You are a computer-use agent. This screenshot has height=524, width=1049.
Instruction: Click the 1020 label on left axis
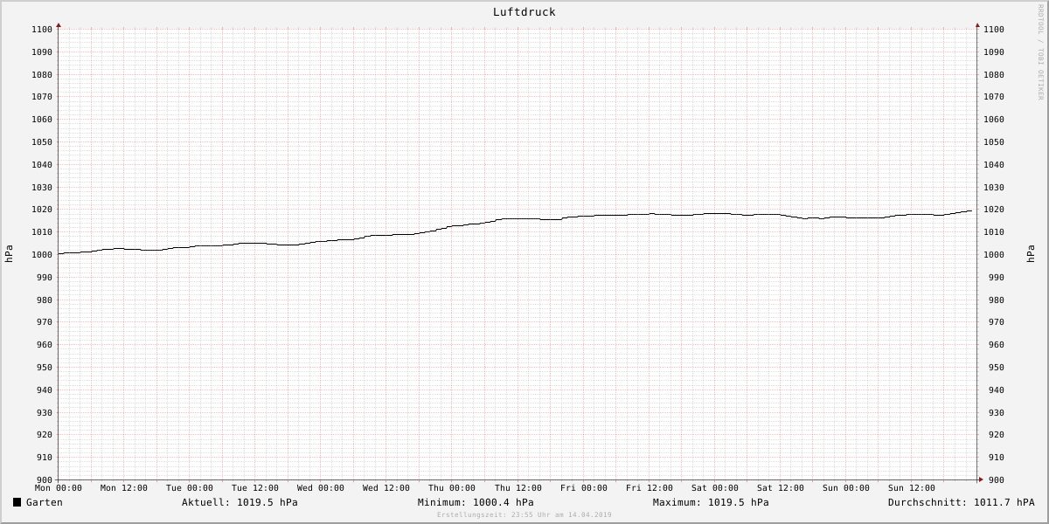coord(42,210)
